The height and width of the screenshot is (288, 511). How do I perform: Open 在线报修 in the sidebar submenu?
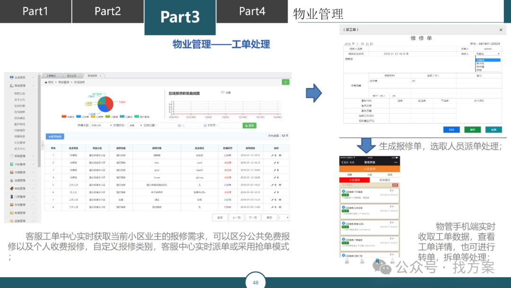click(x=19, y=112)
